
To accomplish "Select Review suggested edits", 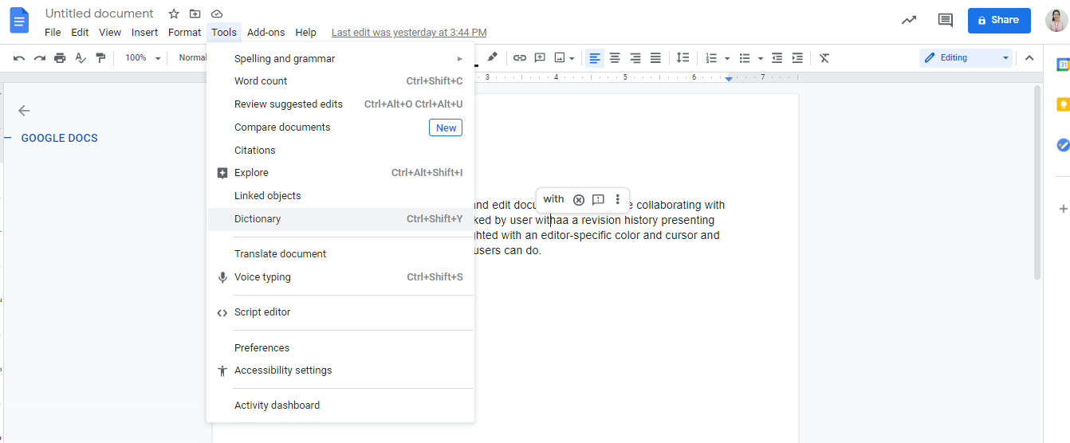I will (340, 104).
